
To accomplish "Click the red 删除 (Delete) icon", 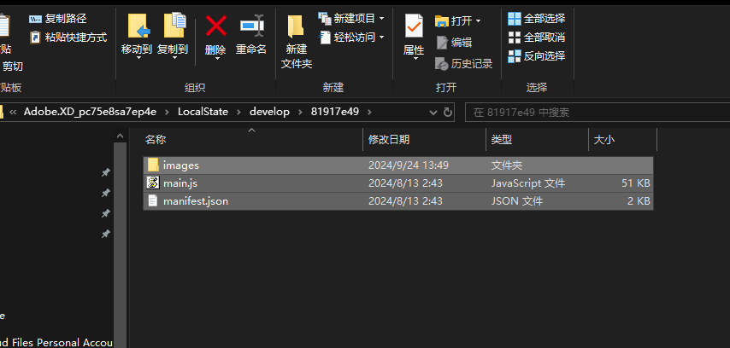I will point(215,34).
